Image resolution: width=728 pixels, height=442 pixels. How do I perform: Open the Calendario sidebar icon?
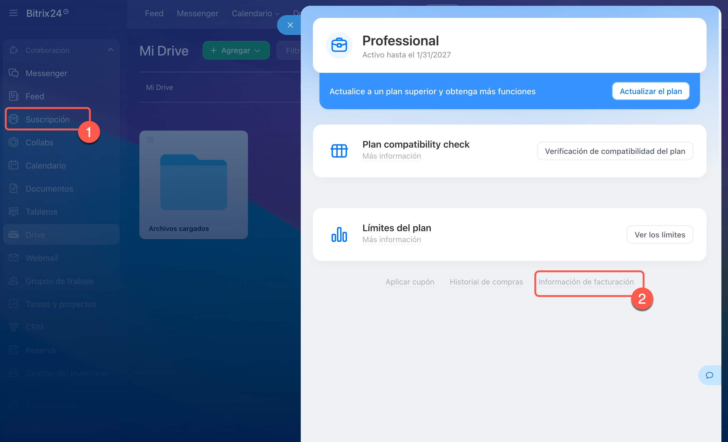click(x=13, y=165)
